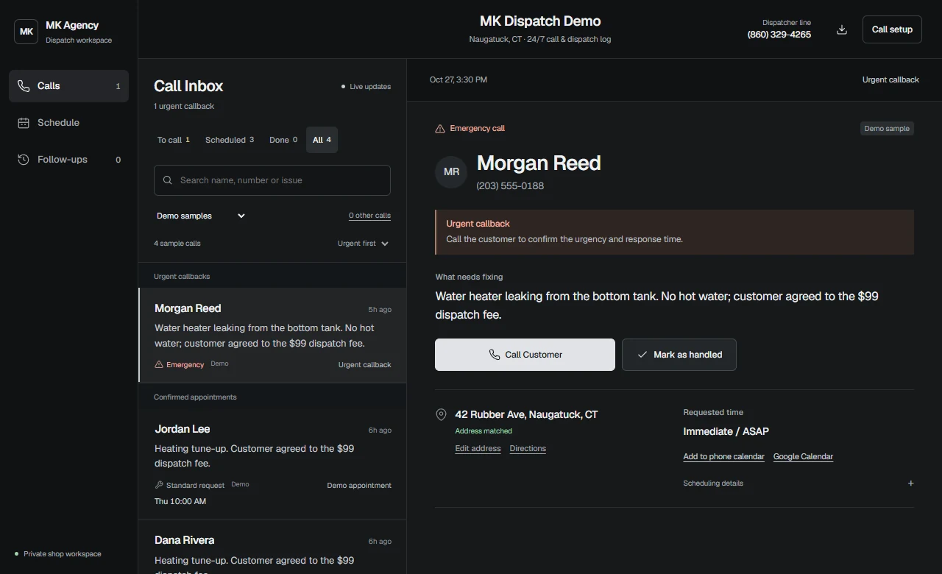Click the MK logo badge in the sidebar
942x574 pixels.
click(x=26, y=32)
